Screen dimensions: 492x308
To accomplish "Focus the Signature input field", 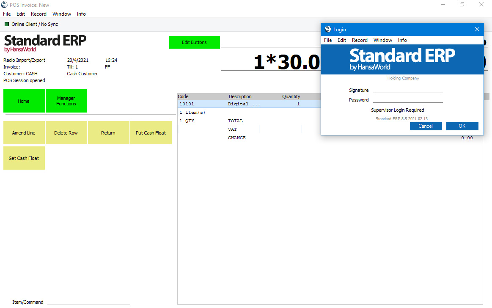I will click(407, 90).
